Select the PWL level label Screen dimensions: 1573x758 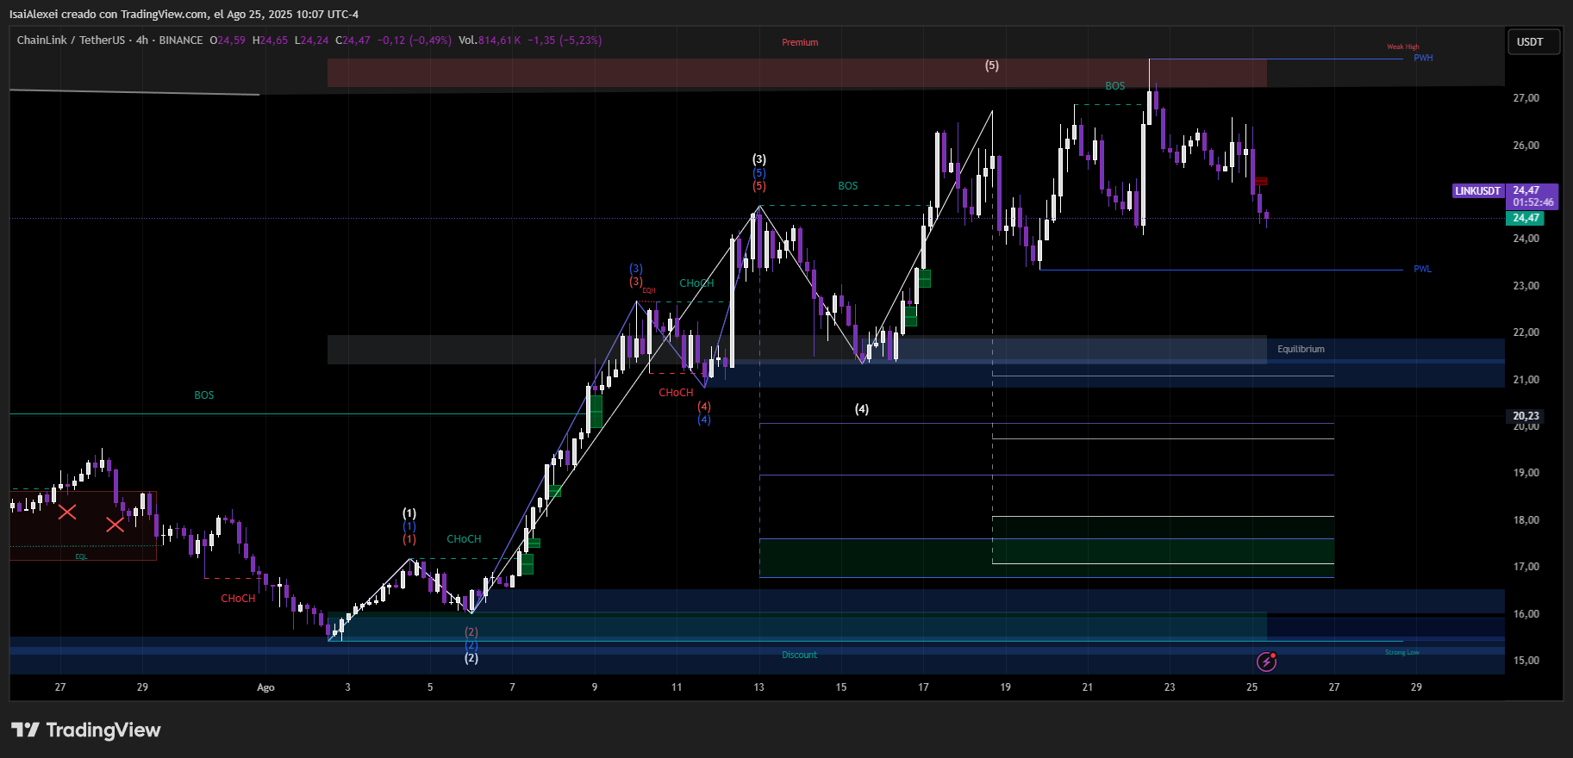[1422, 270]
